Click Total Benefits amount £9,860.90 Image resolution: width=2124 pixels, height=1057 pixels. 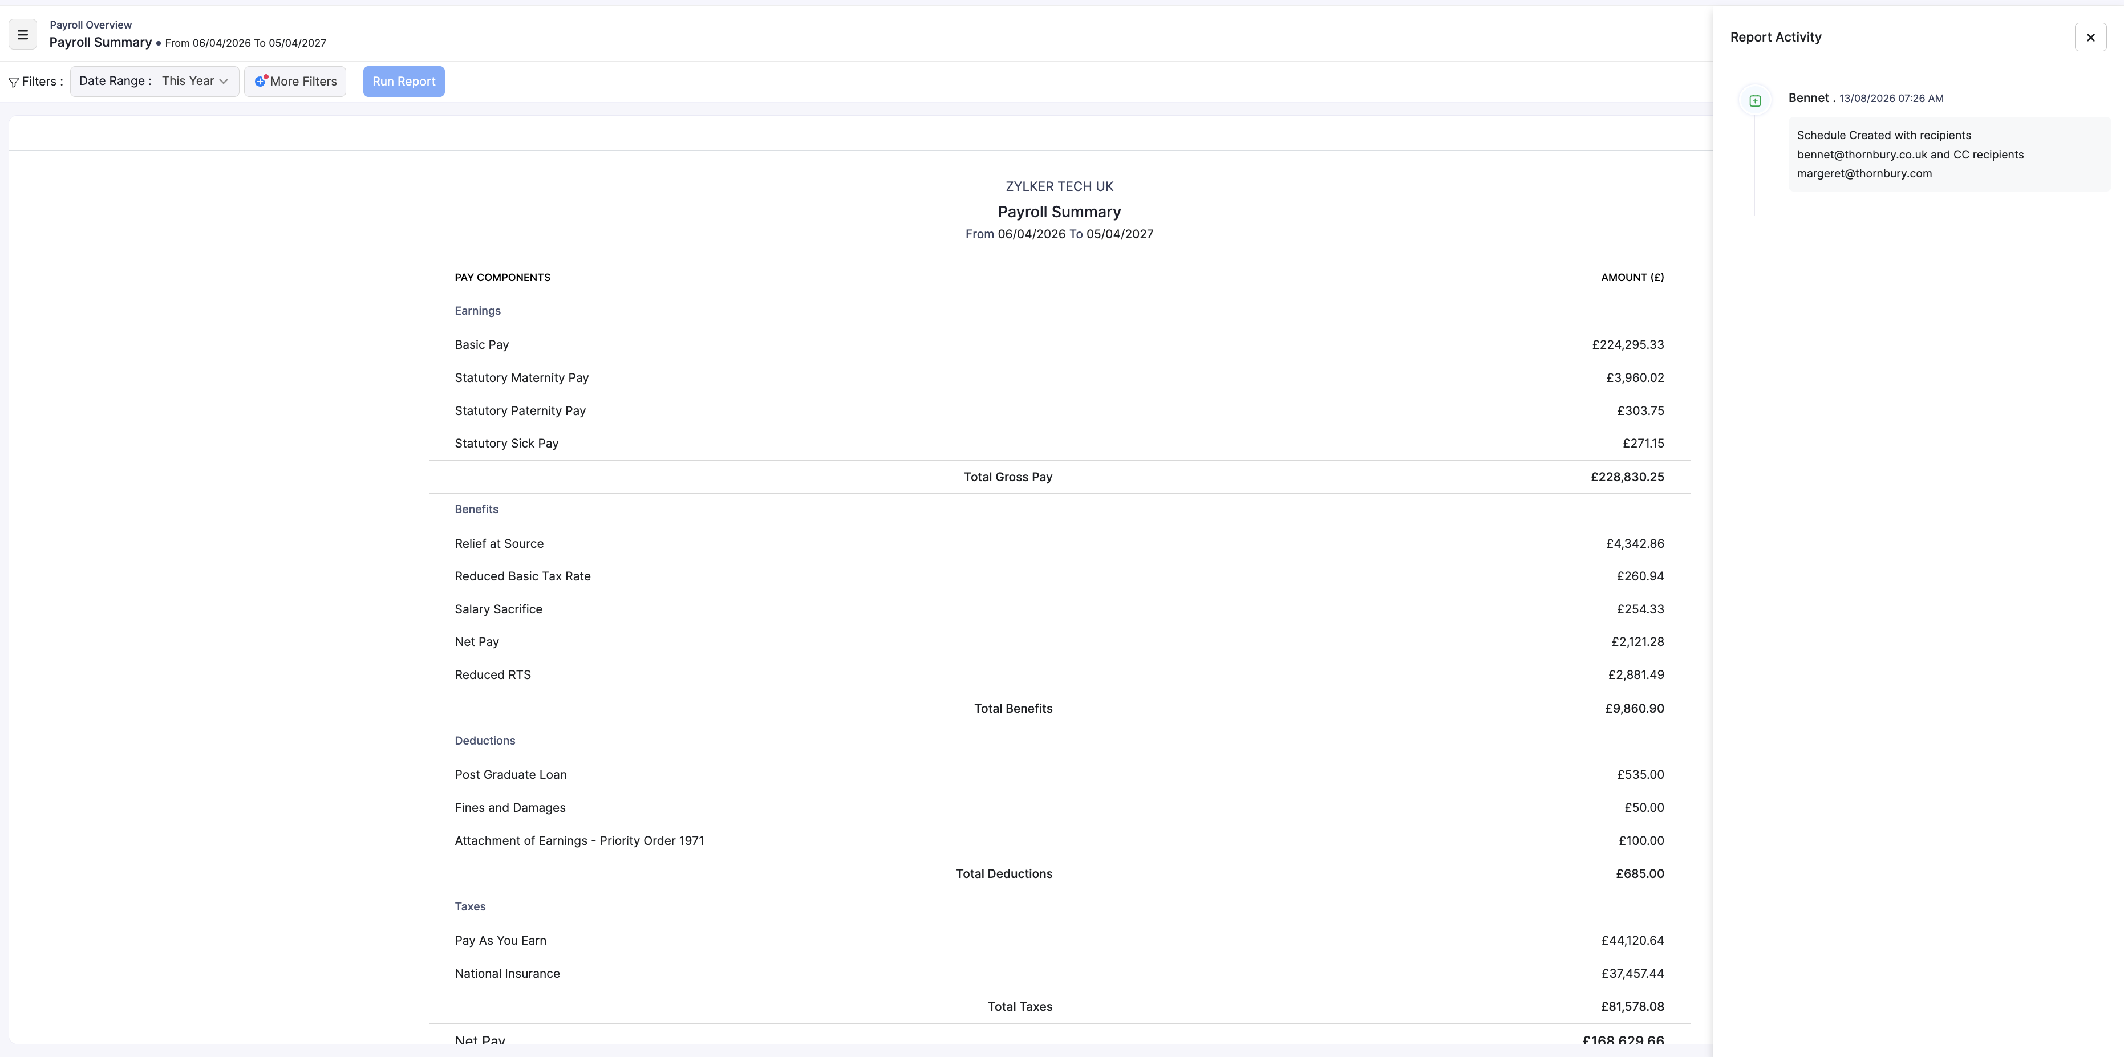[x=1634, y=708]
